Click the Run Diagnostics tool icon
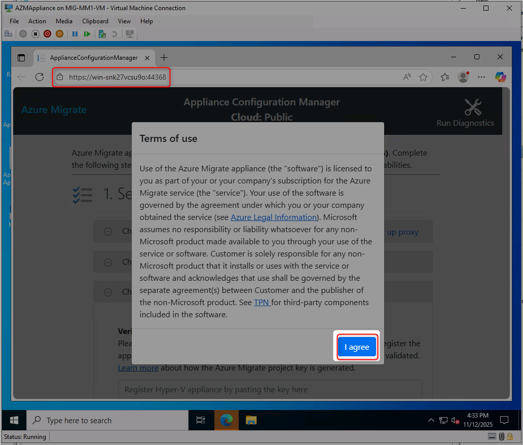This screenshot has height=445, width=523. click(473, 107)
